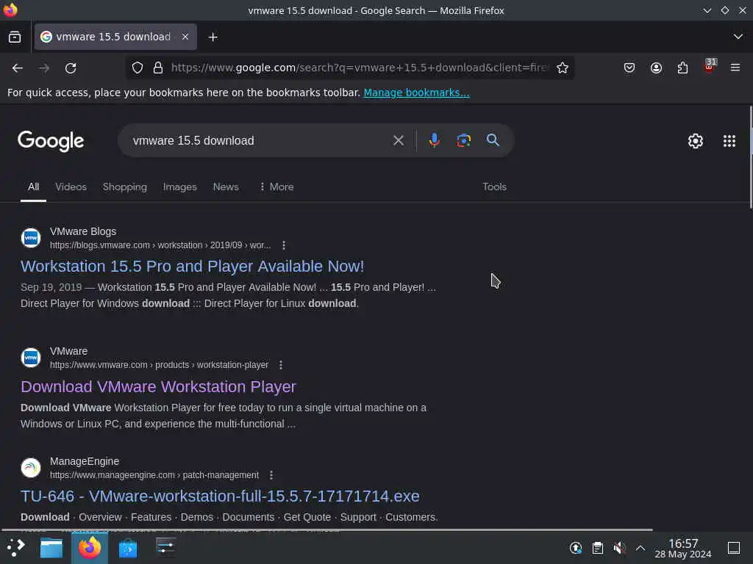Open TU-646 VMware-workstation-full exe result

coord(220,496)
